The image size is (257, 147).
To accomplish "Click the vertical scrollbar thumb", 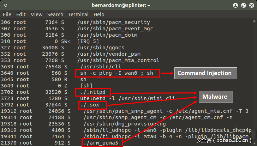I will [x=254, y=135].
